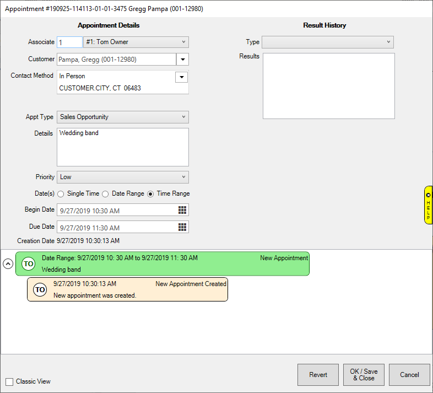Click the Cancel button
The height and width of the screenshot is (393, 433).
point(409,375)
